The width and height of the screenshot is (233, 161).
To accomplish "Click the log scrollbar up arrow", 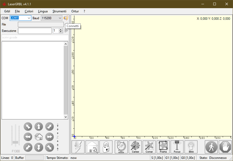I will pos(66,44).
